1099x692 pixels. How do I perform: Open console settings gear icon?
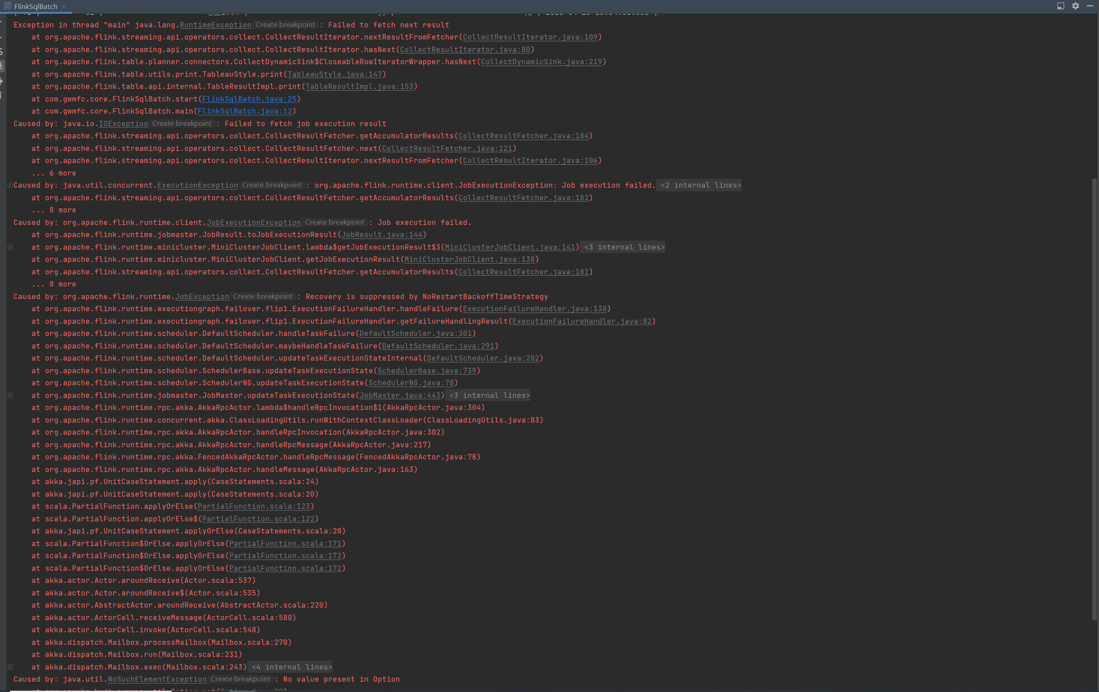coord(1076,6)
